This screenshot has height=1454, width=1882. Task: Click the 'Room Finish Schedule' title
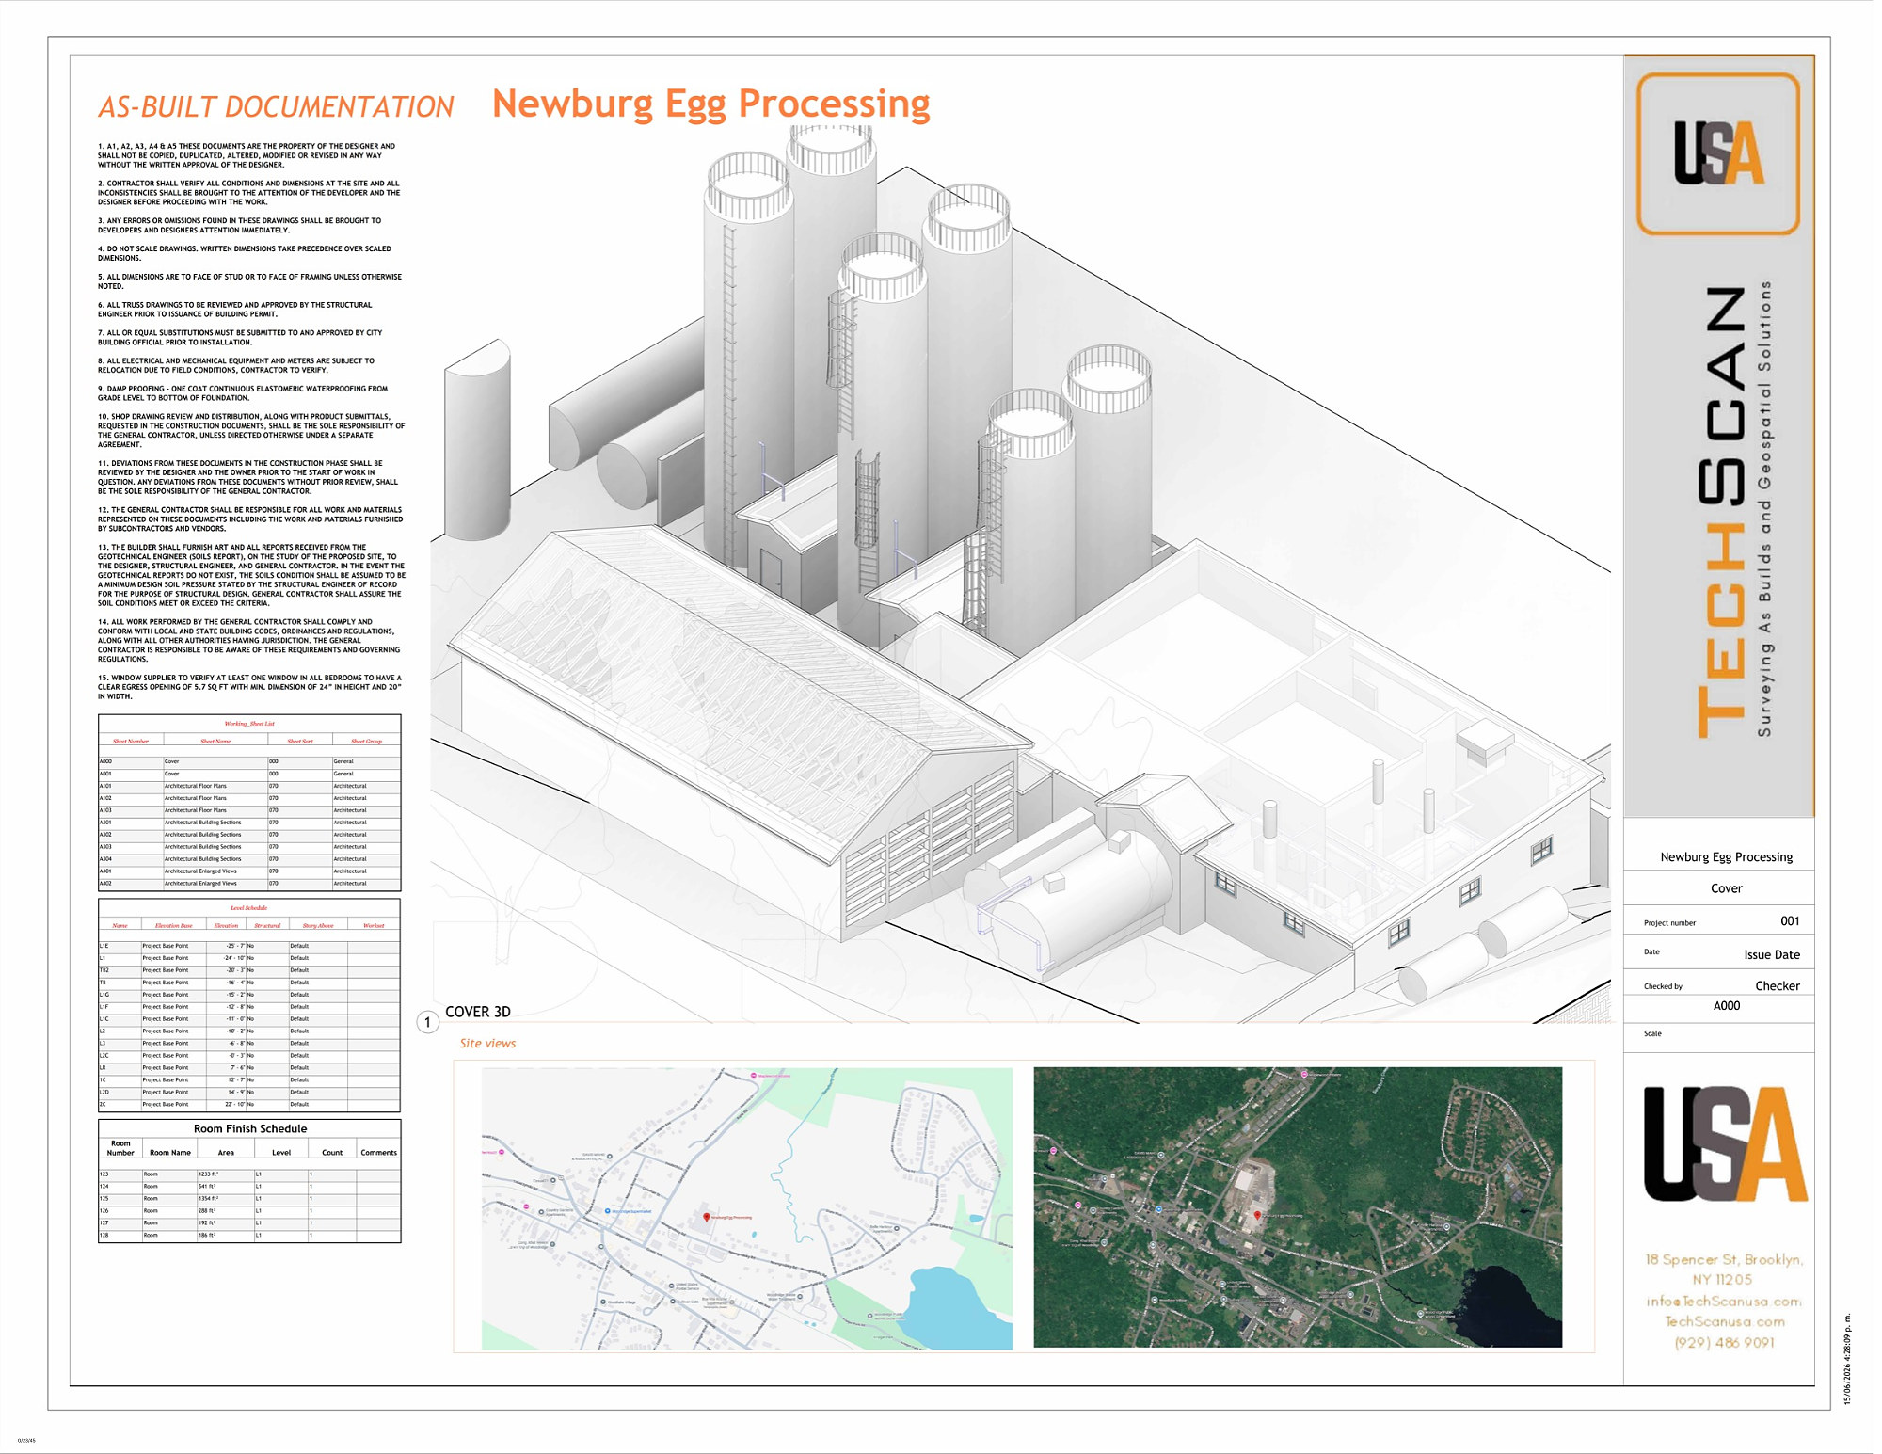250,1129
